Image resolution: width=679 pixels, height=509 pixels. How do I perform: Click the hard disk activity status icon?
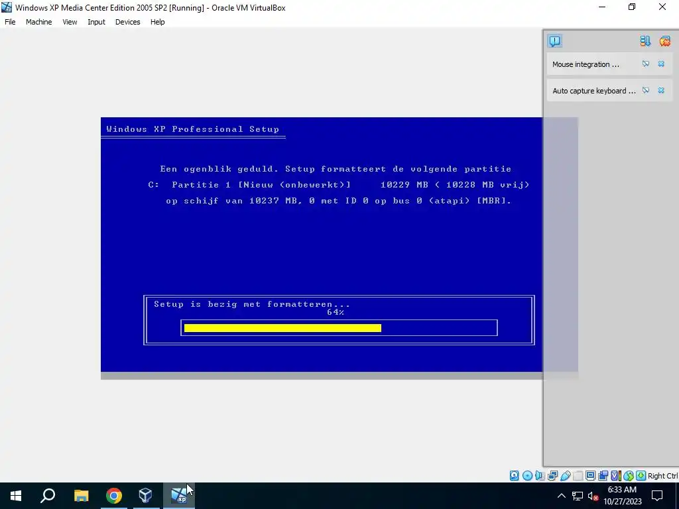click(x=514, y=476)
